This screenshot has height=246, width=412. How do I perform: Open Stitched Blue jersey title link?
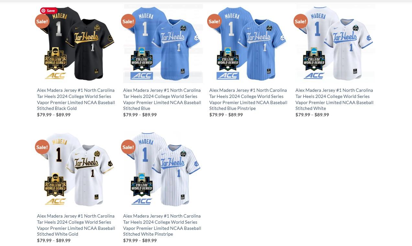point(162,99)
